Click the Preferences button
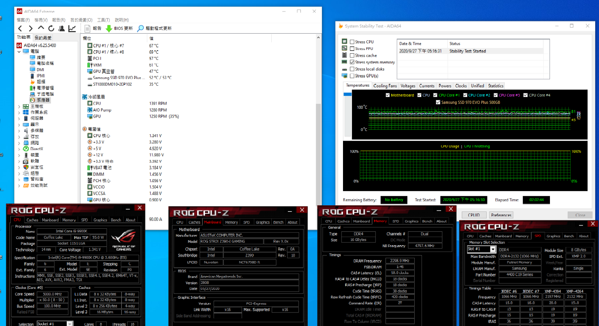Viewport: 599px width, 326px height. 501,215
